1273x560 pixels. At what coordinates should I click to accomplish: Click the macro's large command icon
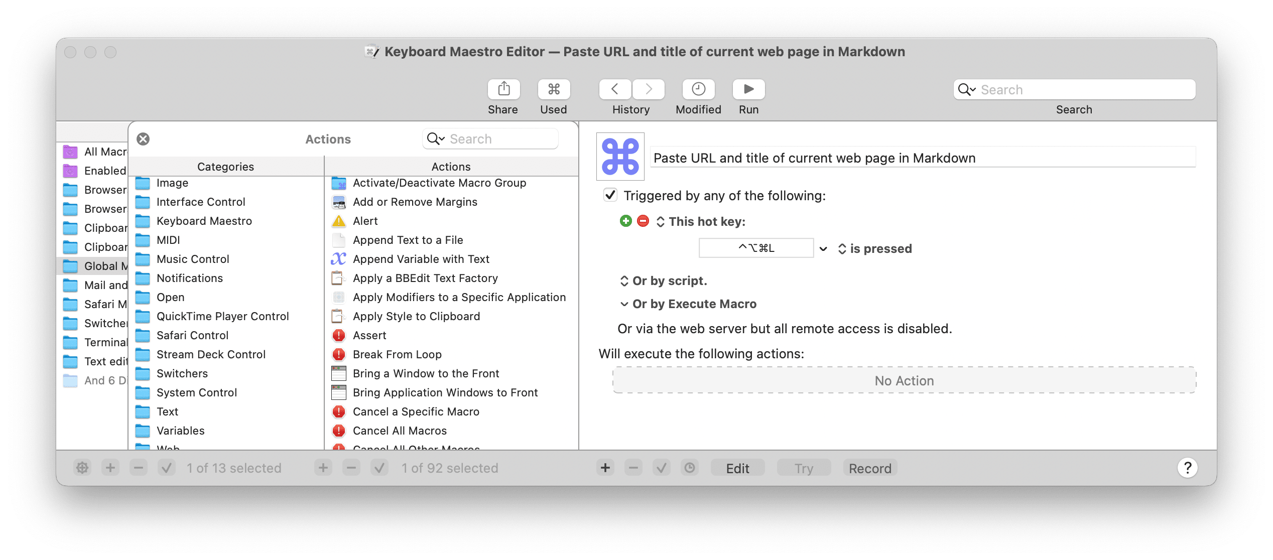620,157
